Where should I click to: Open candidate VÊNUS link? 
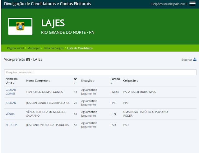tap(10, 114)
